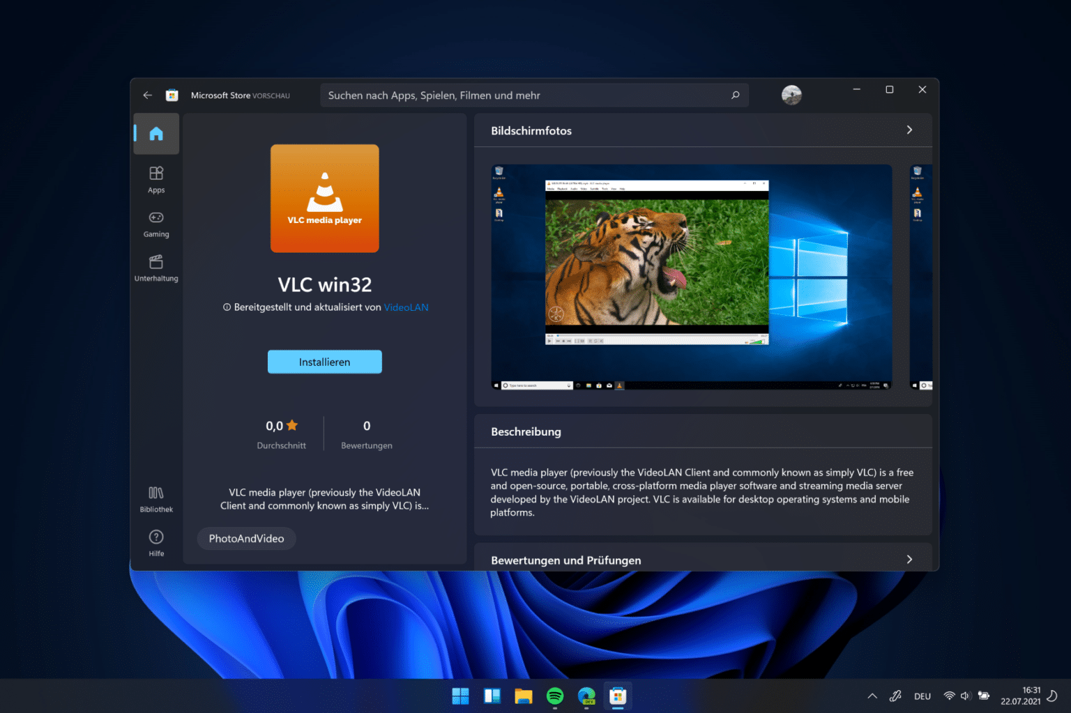1071x713 pixels.
Task: Open the Unterhaltung section
Action: click(x=155, y=268)
